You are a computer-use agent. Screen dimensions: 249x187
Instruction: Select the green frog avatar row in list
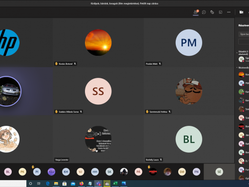pyautogui.click(x=244, y=92)
